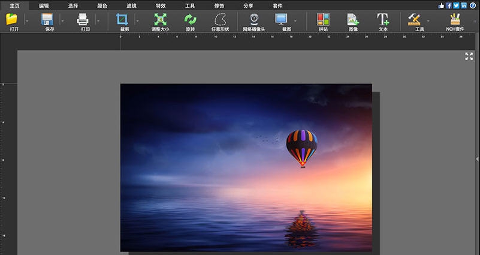480x255 pixels.
Task: Expand the collapsed right side panel
Action: (x=477, y=158)
